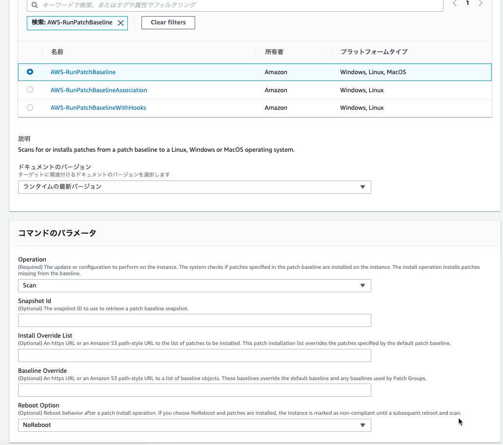503x445 pixels.
Task: Open the Operation dropdown showing Scan
Action: pyautogui.click(x=194, y=285)
